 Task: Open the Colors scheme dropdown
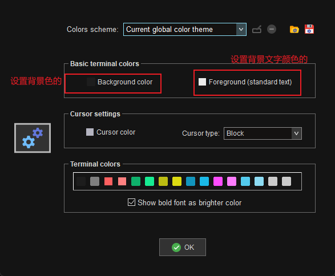coord(185,29)
